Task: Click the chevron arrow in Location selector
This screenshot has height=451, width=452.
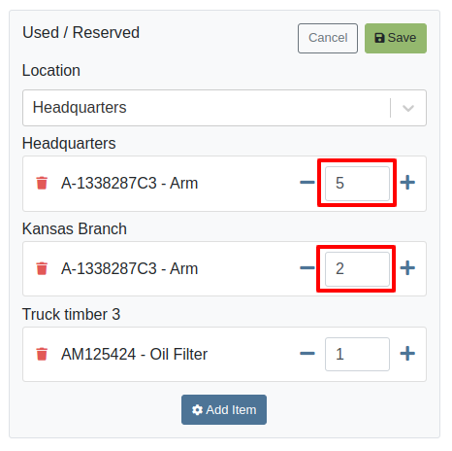Action: click(408, 108)
